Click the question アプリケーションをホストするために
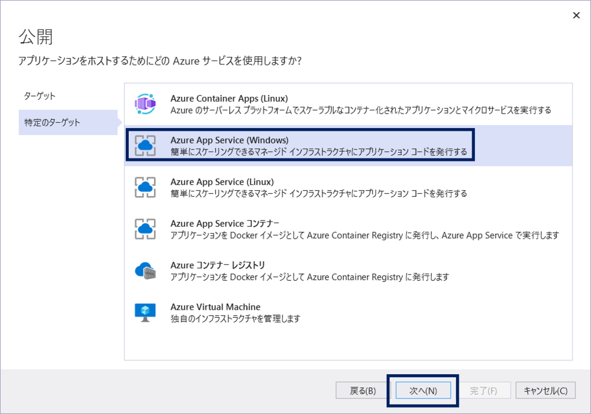 coord(160,61)
